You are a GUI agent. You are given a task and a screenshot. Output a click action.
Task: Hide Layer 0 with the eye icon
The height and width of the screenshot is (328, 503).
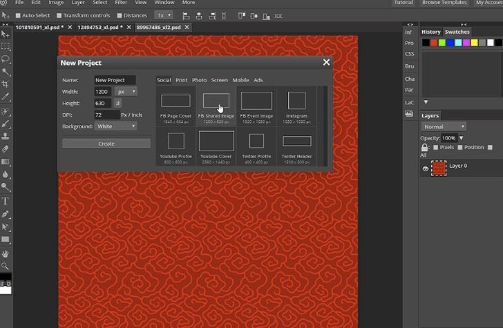[426, 168]
